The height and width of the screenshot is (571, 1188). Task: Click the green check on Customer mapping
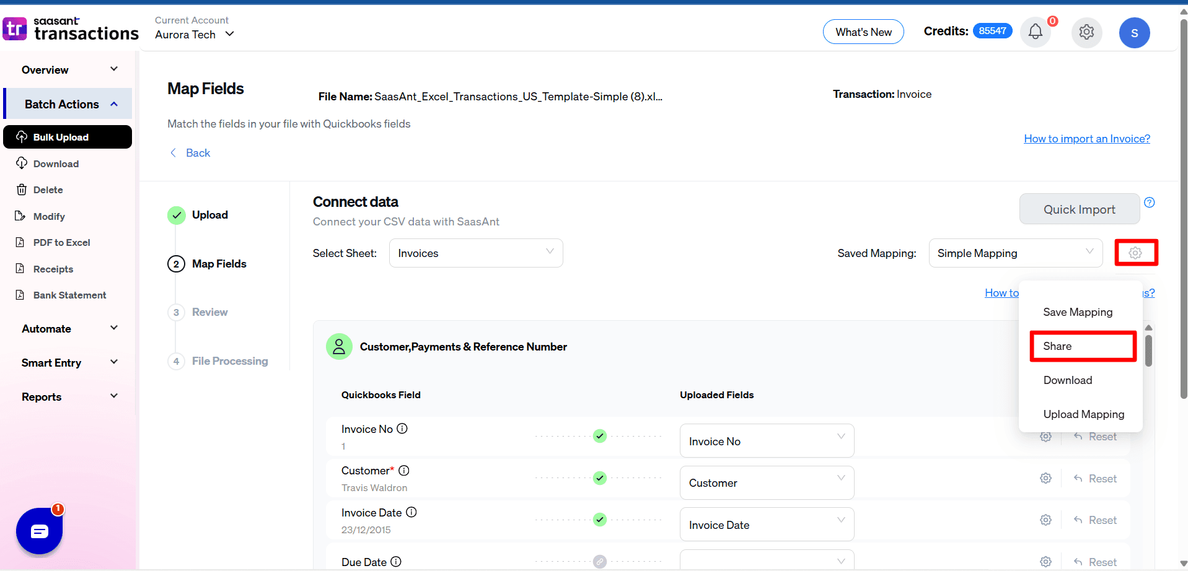point(599,478)
